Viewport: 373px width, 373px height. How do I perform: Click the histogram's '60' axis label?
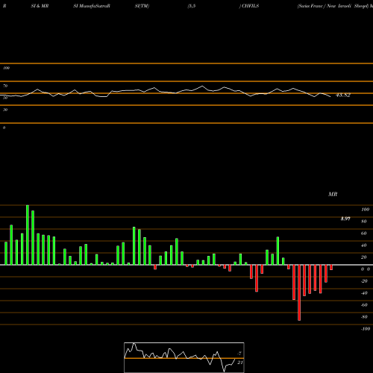tap(364, 233)
